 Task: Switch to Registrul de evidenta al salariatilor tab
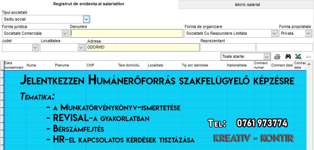click(89, 4)
